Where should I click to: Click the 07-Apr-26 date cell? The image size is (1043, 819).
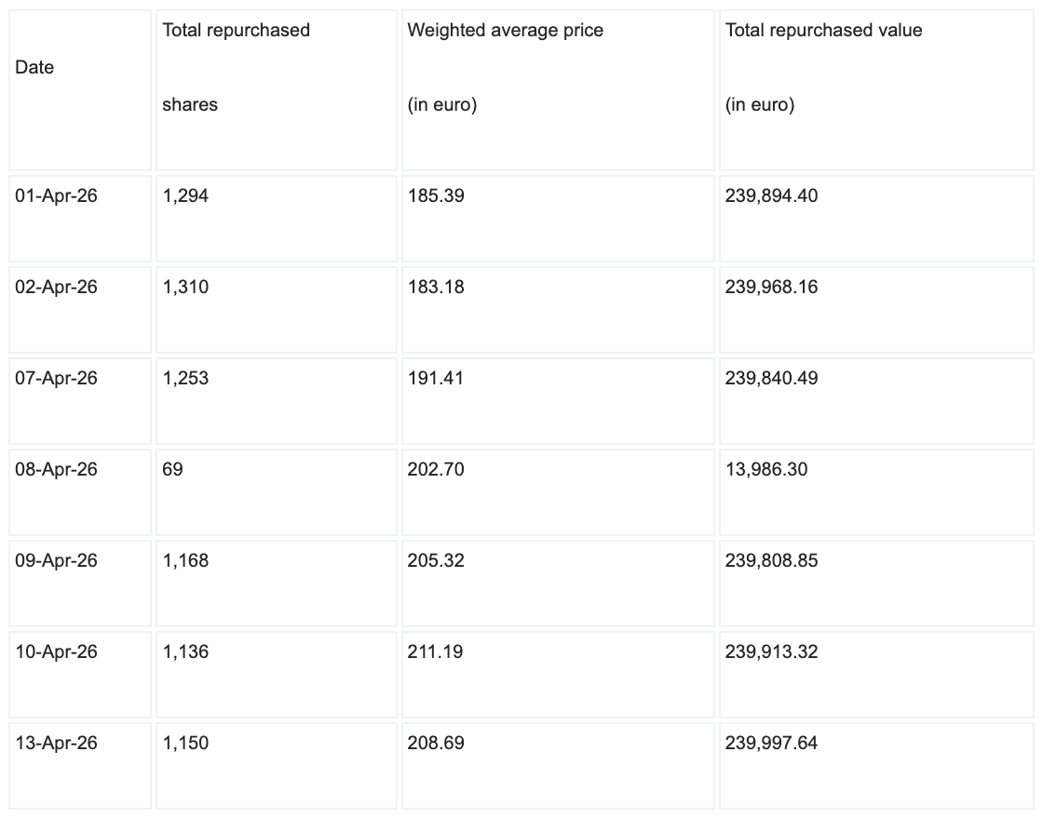[x=80, y=401]
